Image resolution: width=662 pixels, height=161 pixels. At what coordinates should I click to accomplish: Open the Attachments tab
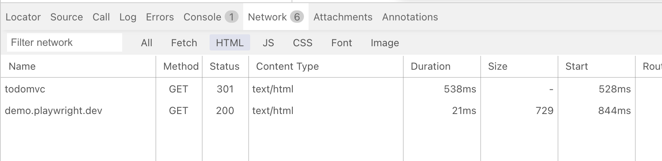click(x=343, y=17)
